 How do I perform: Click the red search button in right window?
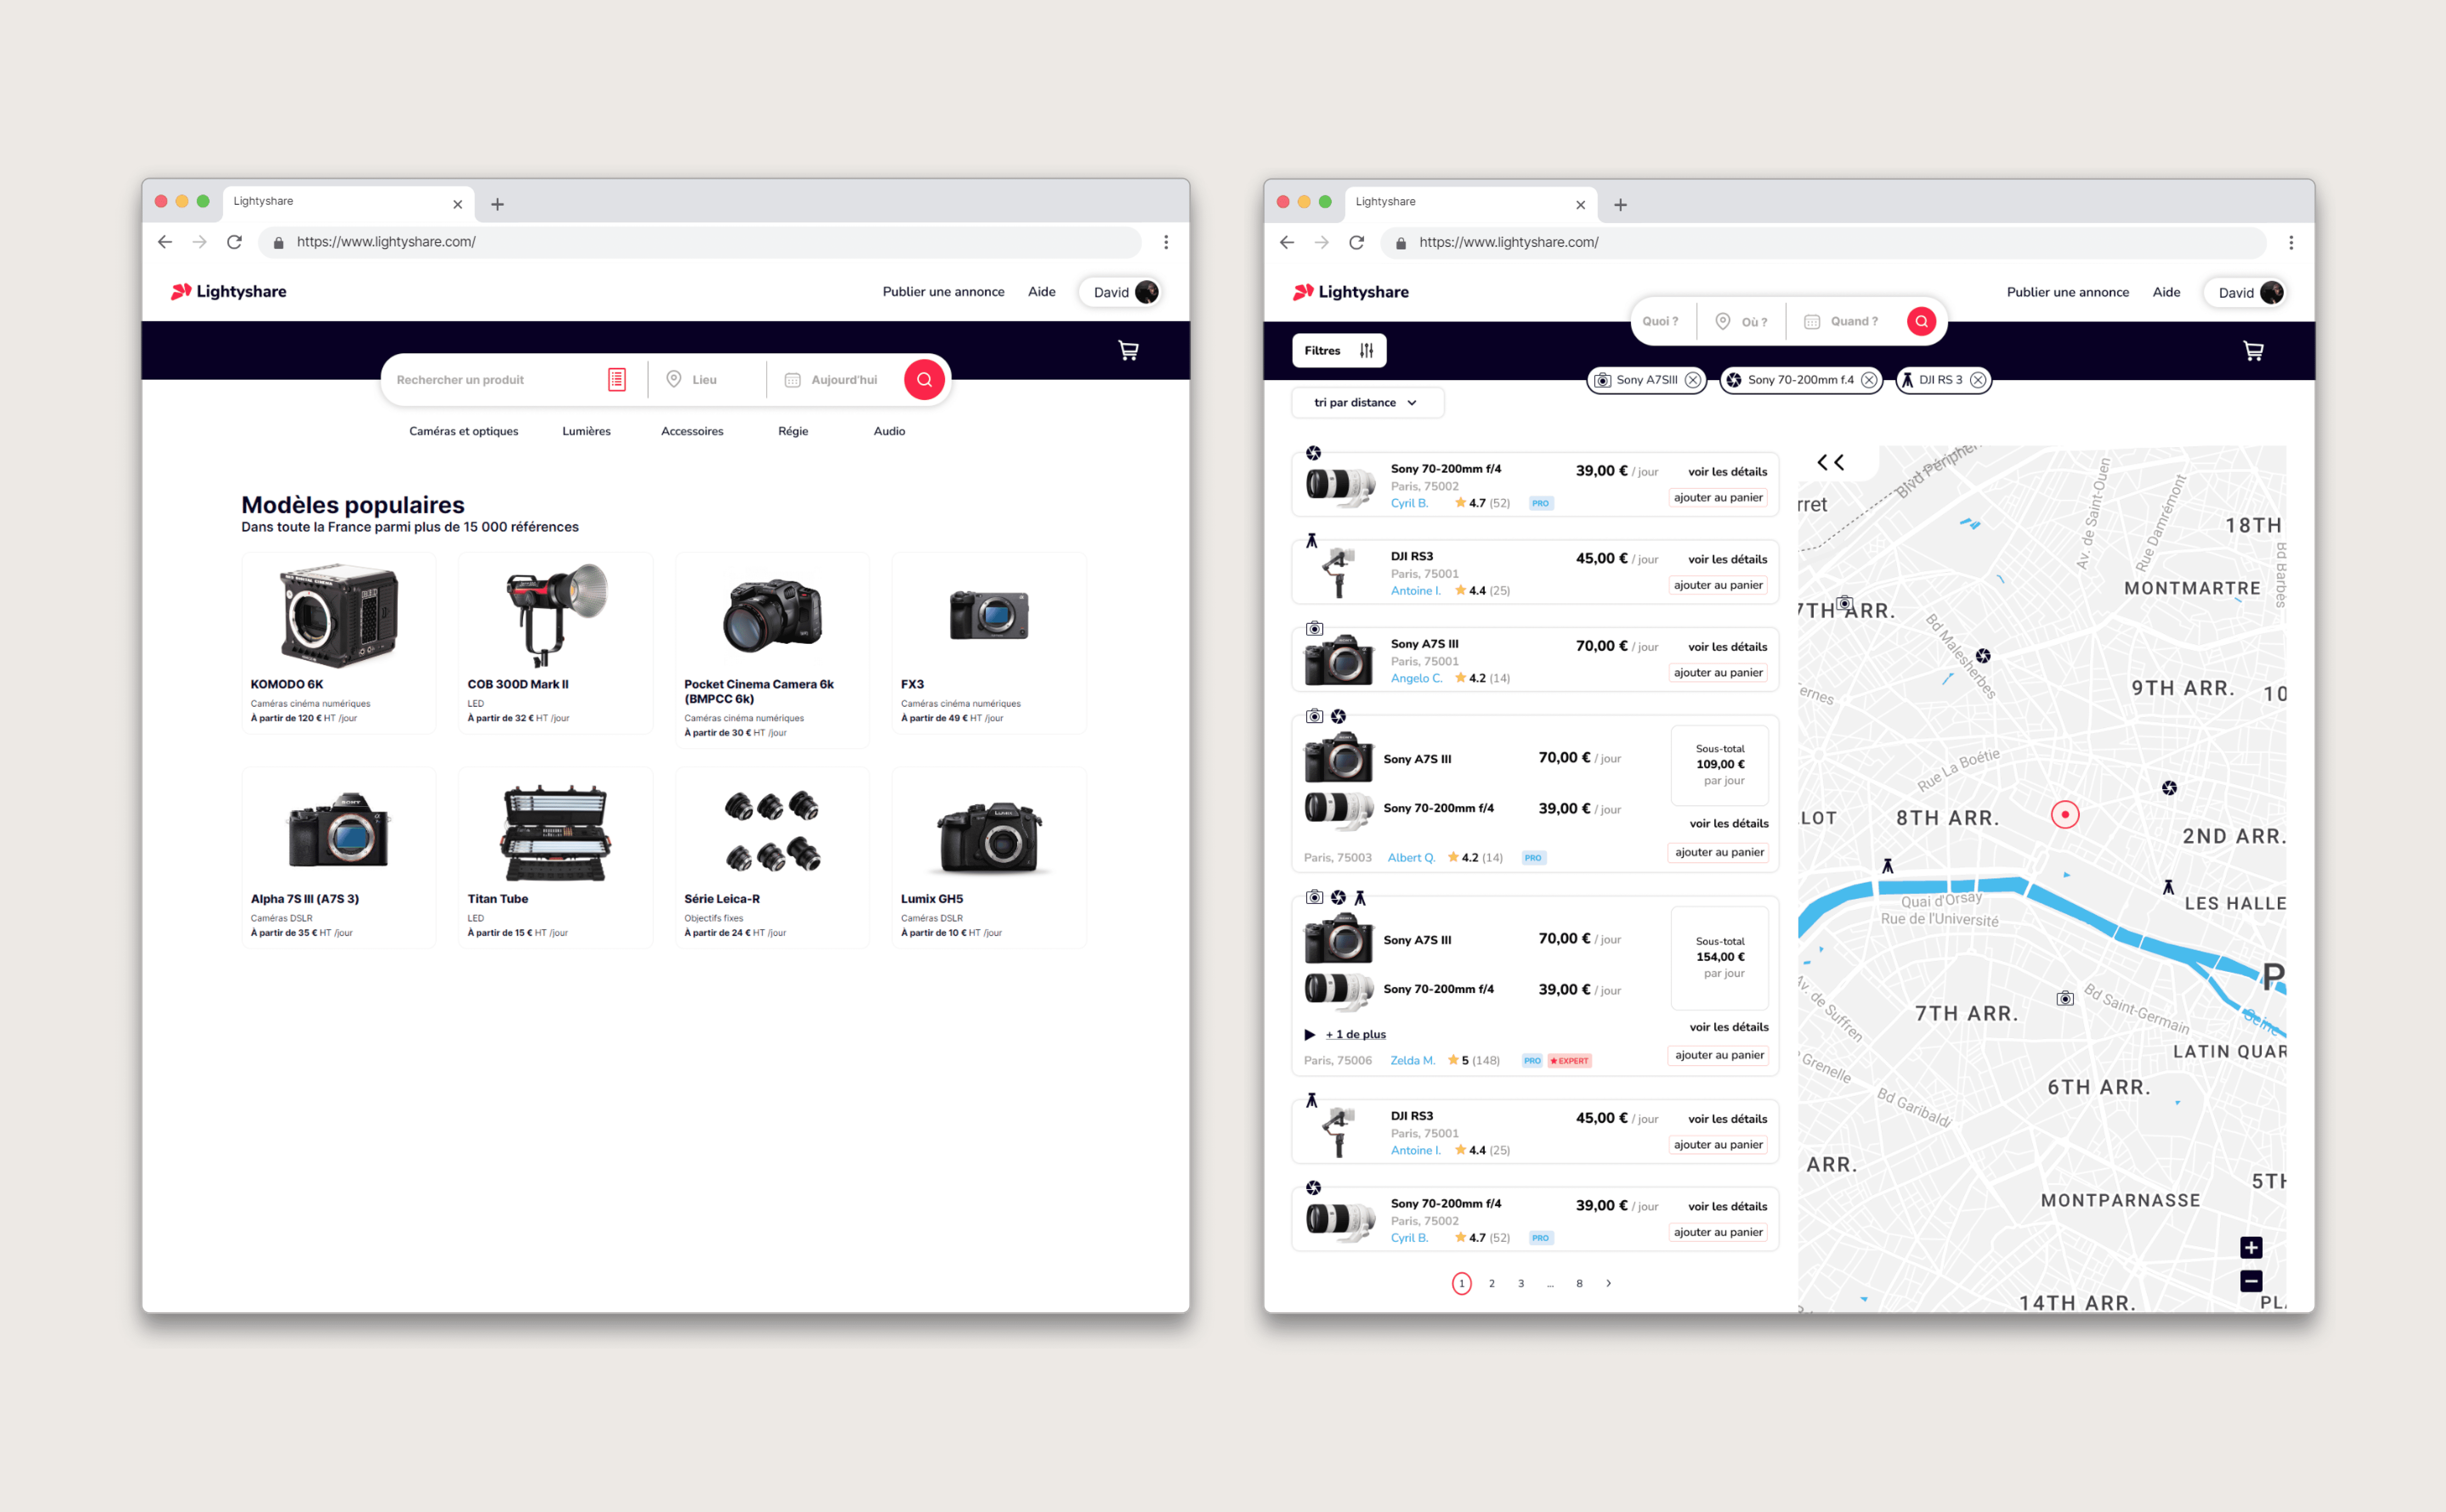point(1920,321)
